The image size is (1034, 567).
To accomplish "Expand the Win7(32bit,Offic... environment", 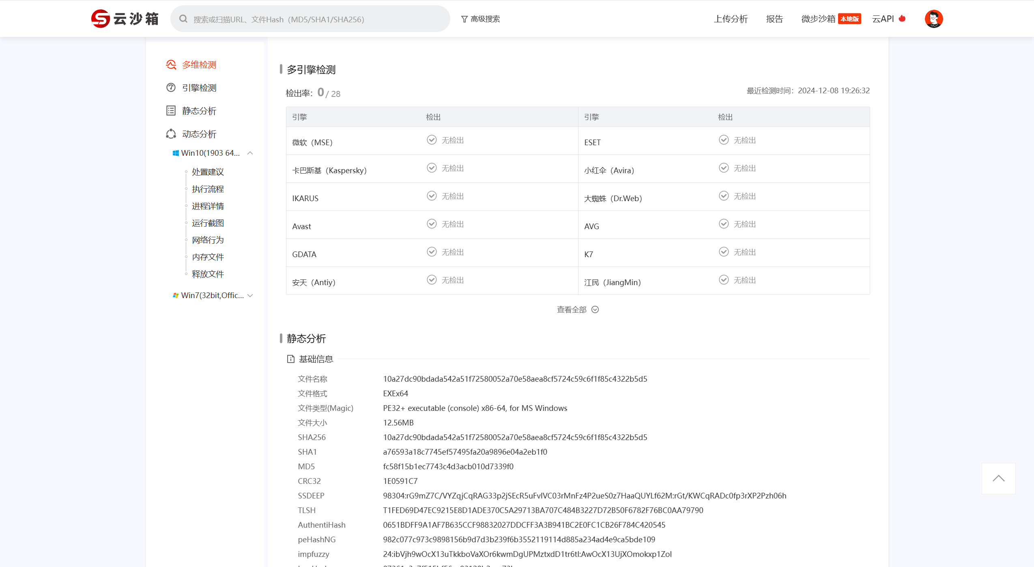I will tap(250, 296).
